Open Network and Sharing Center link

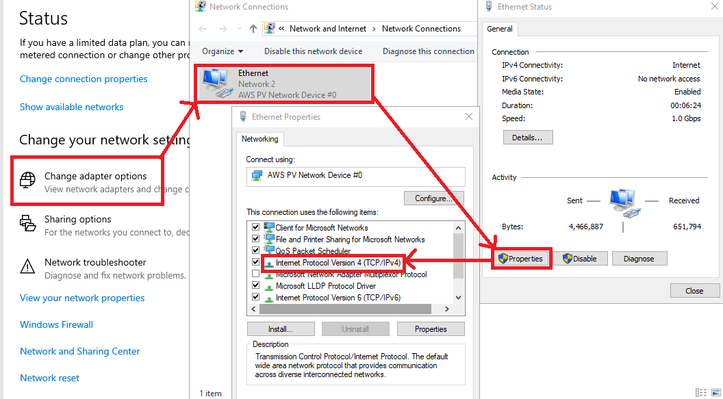pos(80,351)
